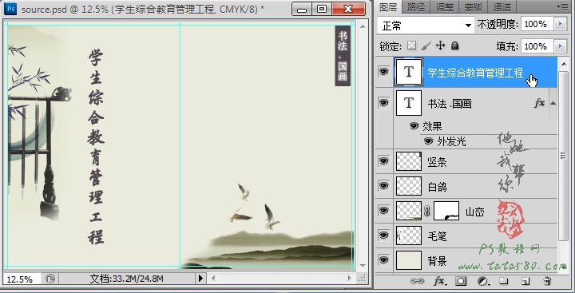Switch to the 通道 tab
This screenshot has width=575, height=293.
tap(502, 6)
